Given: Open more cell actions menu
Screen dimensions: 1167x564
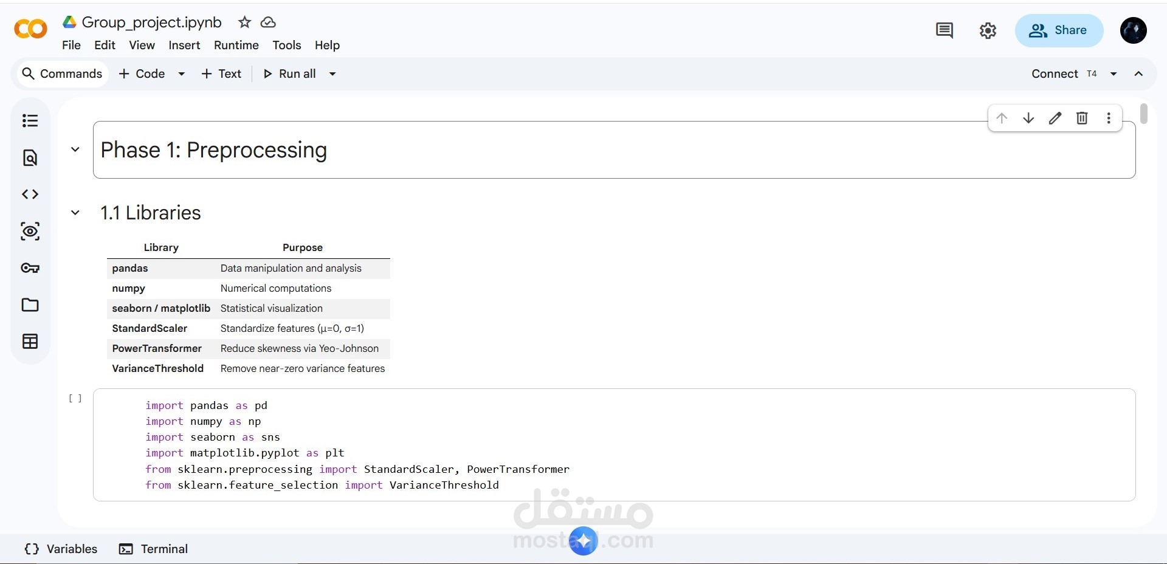Looking at the screenshot, I should click(x=1109, y=118).
